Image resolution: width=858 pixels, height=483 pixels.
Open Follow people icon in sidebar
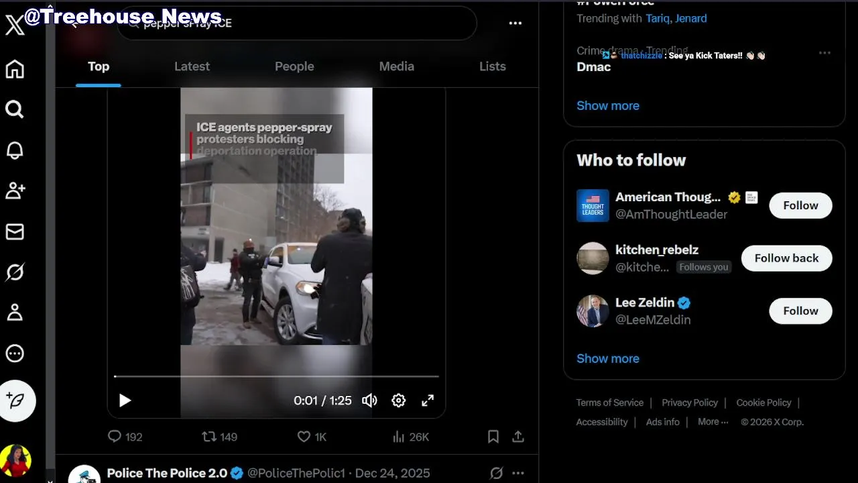(15, 191)
